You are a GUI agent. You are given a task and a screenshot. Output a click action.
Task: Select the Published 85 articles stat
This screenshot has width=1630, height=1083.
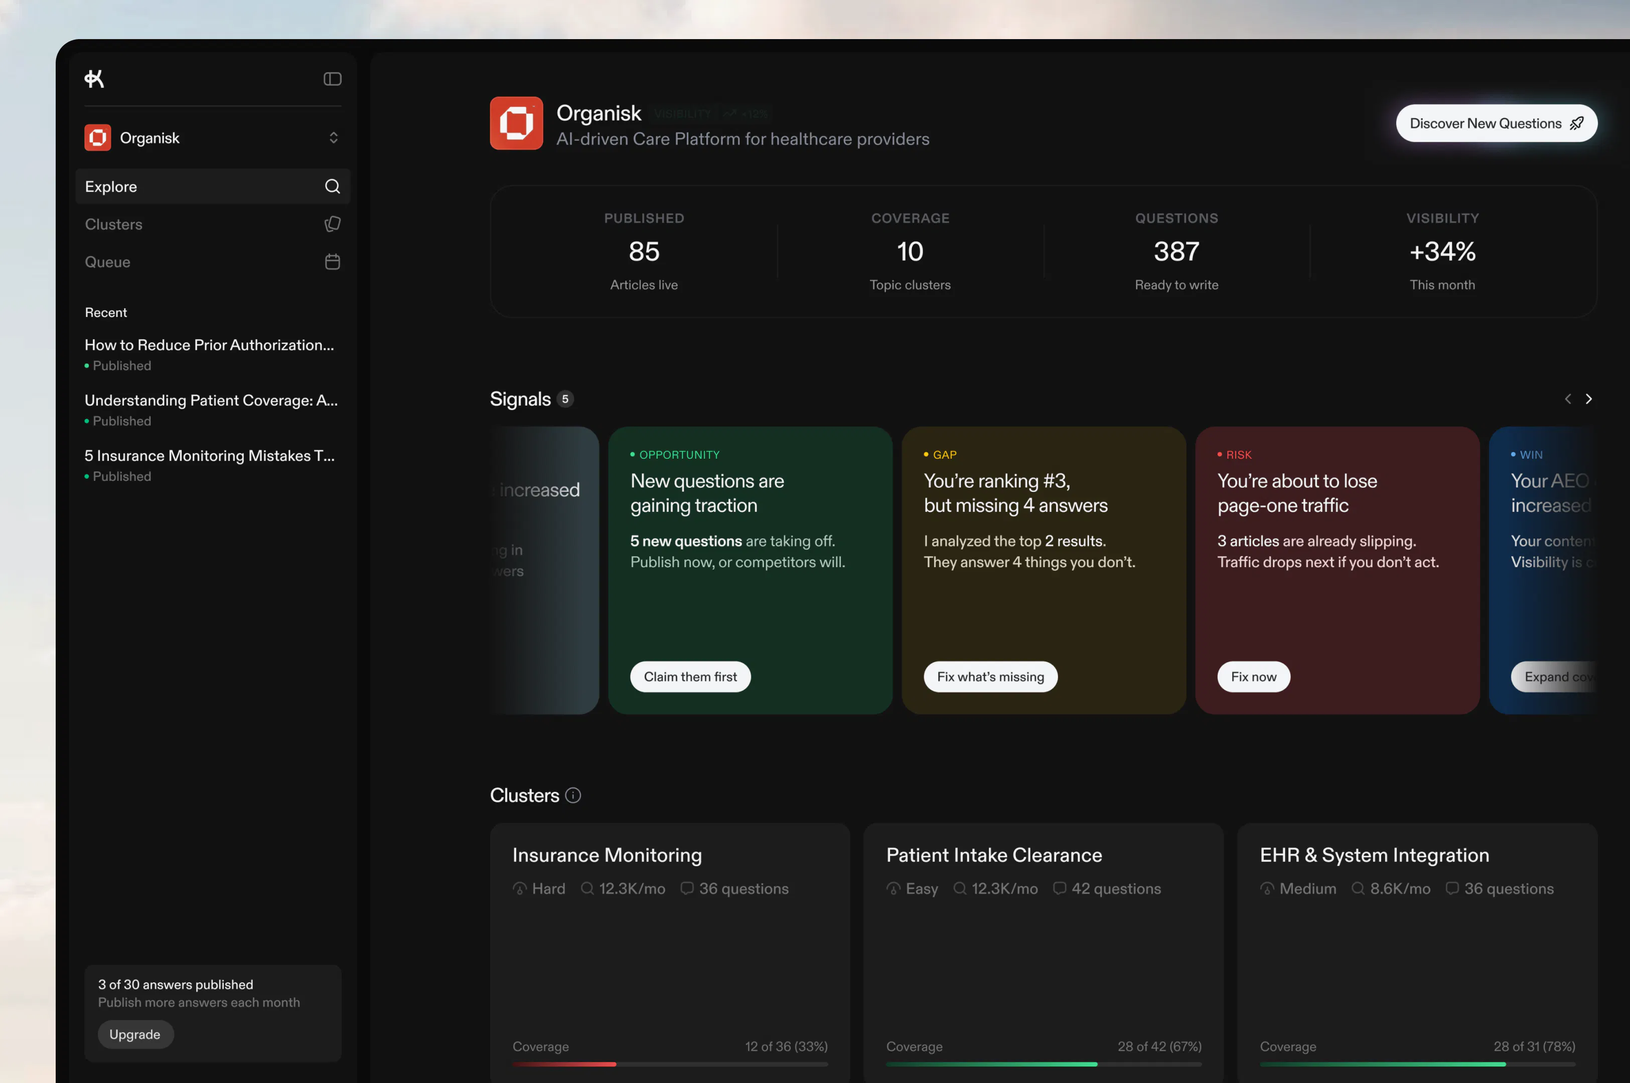coord(644,251)
